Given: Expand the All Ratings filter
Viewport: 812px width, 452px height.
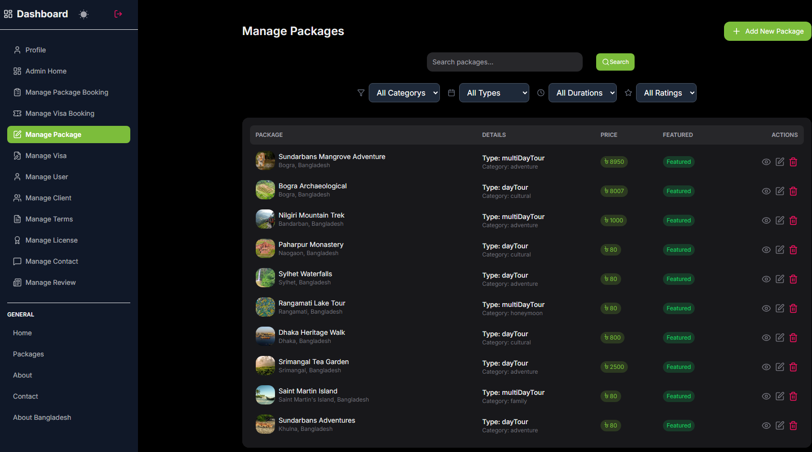Looking at the screenshot, I should click(666, 93).
